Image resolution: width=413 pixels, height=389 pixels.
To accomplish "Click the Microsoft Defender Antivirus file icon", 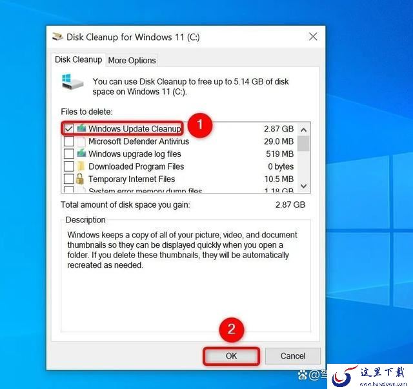I will (82, 141).
